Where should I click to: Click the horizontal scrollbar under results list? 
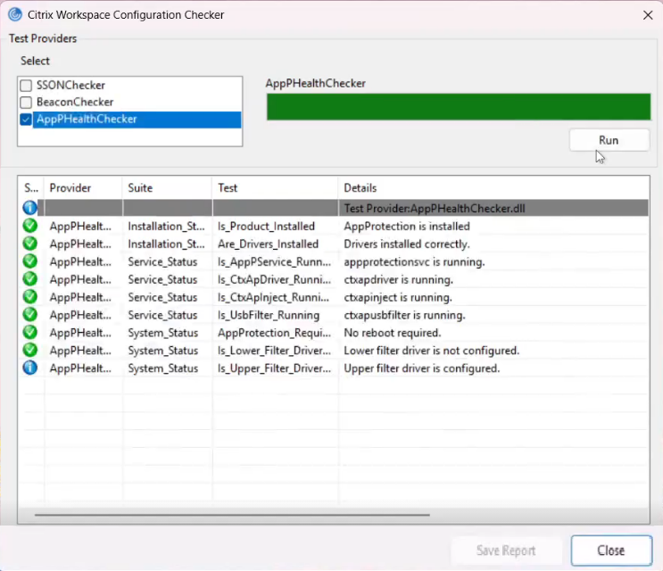pyautogui.click(x=232, y=515)
